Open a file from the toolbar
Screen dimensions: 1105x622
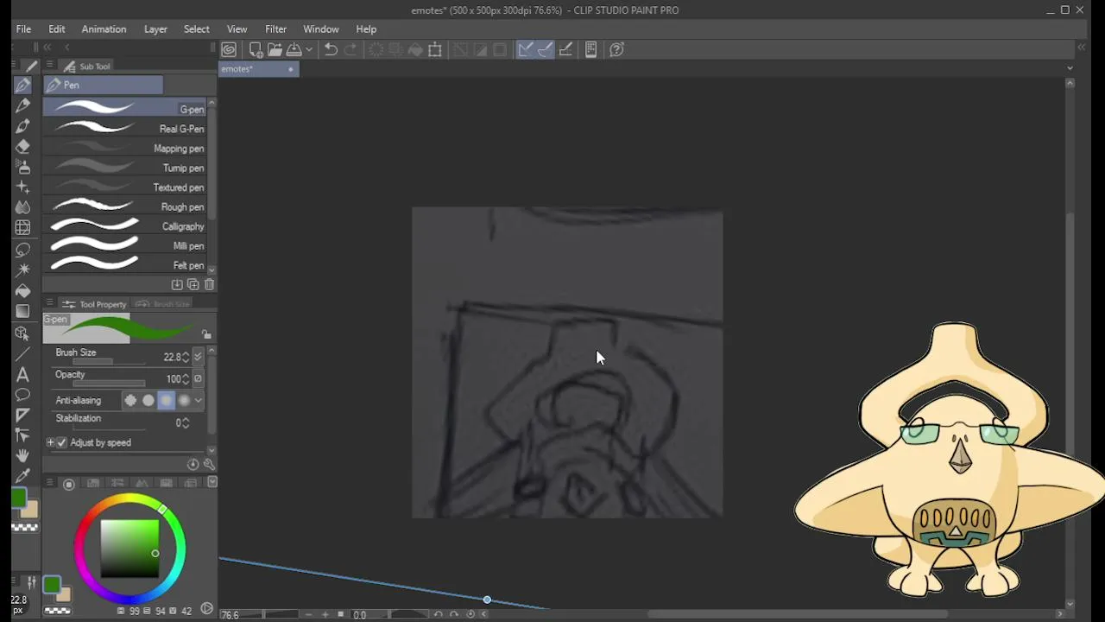(275, 50)
